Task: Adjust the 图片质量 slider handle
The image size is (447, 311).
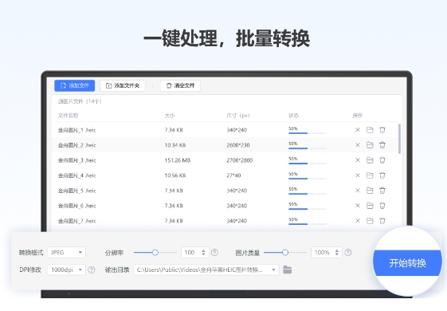Action: tap(285, 253)
